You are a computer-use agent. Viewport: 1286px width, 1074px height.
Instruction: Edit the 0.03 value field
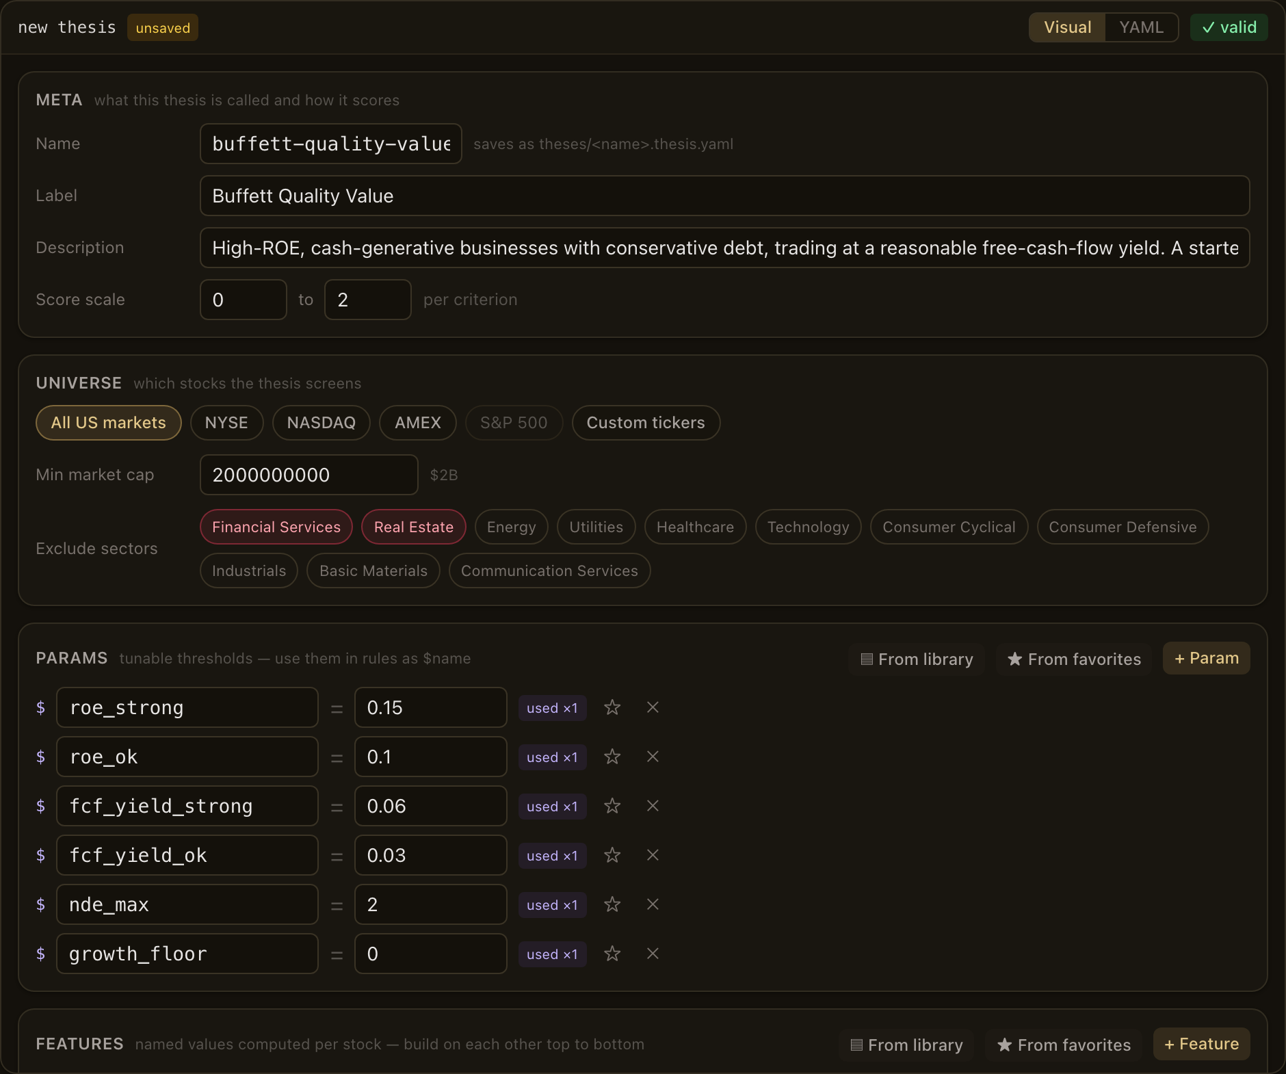[431, 855]
